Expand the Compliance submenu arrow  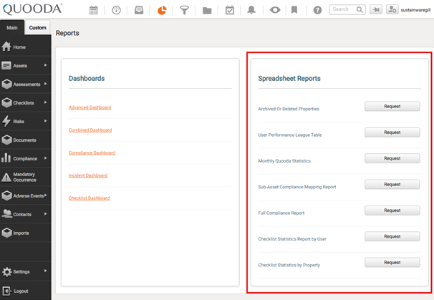point(45,158)
